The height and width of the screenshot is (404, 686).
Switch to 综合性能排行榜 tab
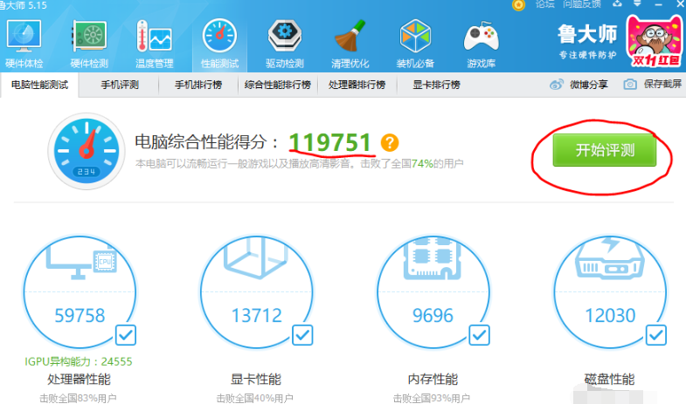coord(277,85)
